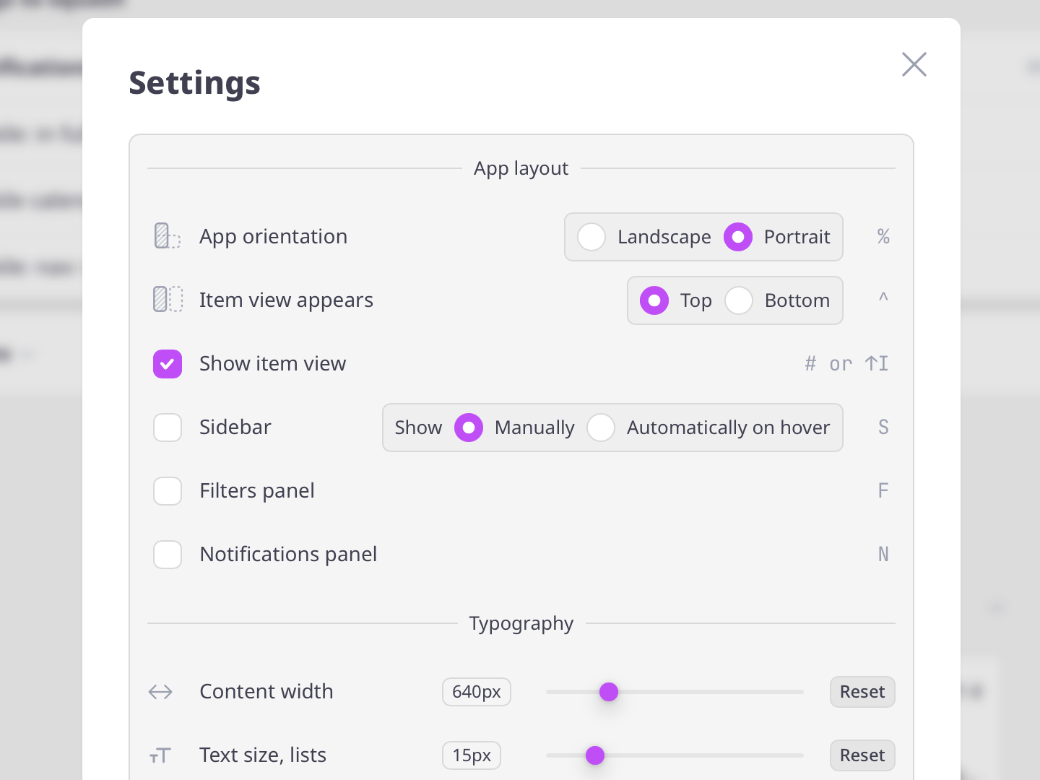The image size is (1040, 780).
Task: Click the App orientation phone icon
Action: click(x=167, y=236)
